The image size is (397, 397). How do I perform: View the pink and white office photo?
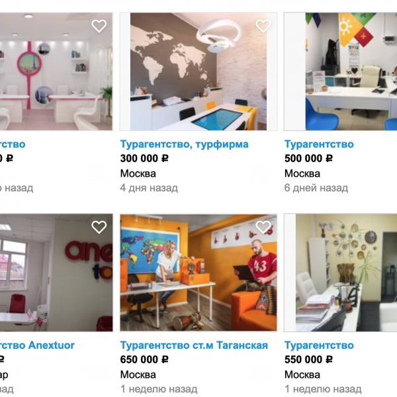56,71
